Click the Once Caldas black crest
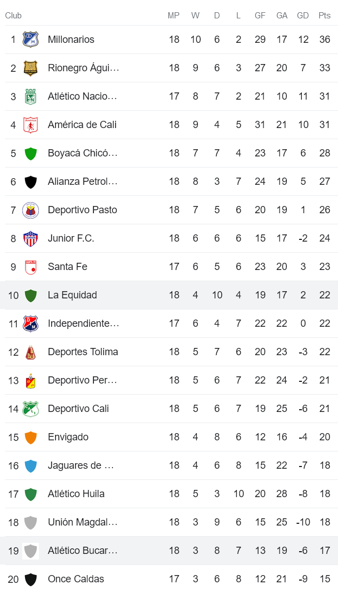338x594 pixels. point(32,579)
